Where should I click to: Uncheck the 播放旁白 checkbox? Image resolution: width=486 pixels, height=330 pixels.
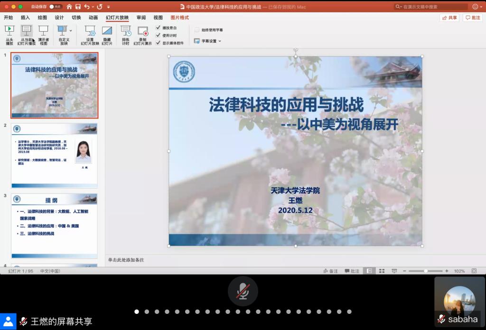click(x=158, y=27)
